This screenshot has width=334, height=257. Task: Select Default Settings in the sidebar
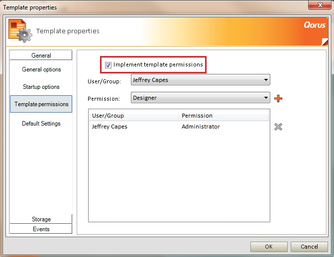coord(41,124)
